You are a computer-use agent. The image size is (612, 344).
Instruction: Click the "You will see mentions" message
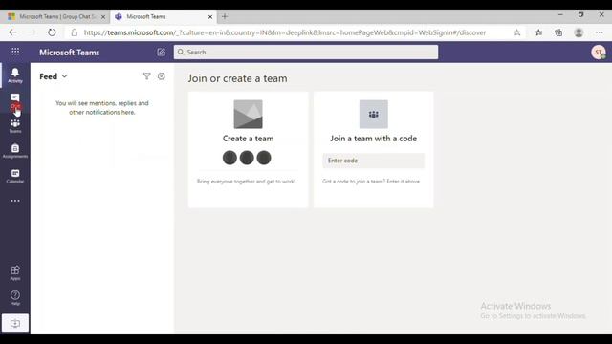pos(102,108)
